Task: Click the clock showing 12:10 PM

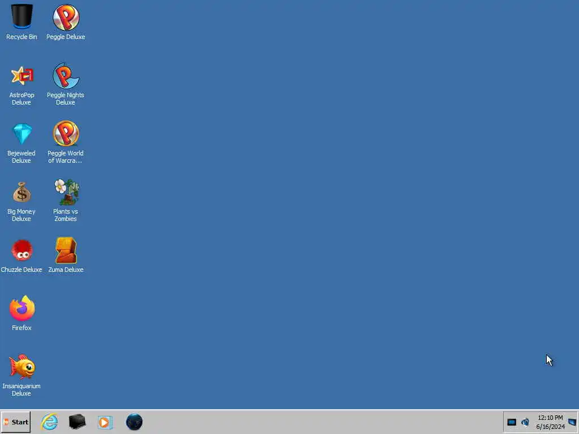Action: click(550, 418)
